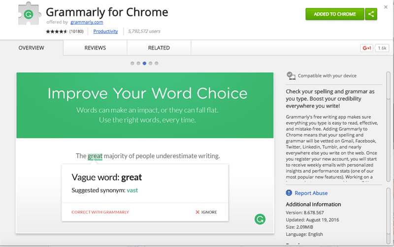This screenshot has height=247, width=394.
Task: Click the green share icon button
Action: (371, 14)
